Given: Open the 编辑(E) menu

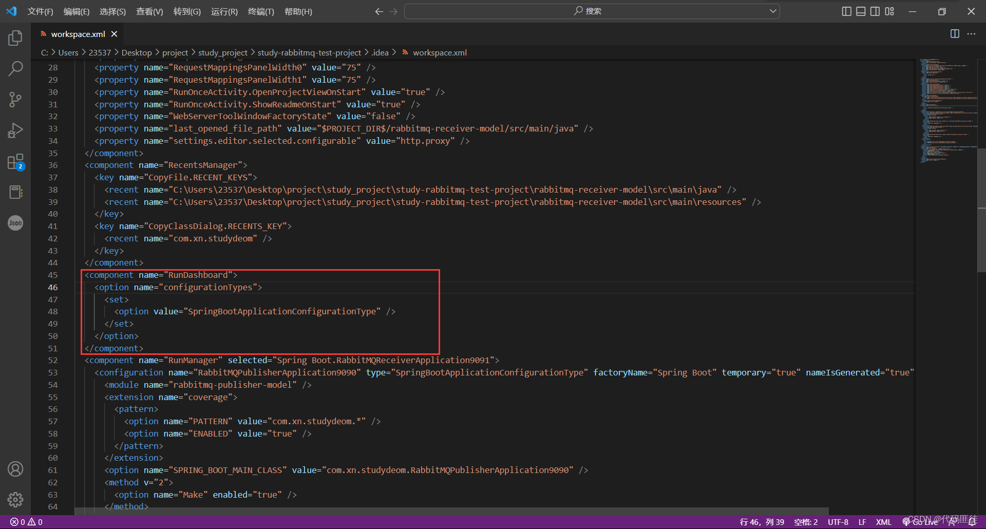Looking at the screenshot, I should pos(77,11).
